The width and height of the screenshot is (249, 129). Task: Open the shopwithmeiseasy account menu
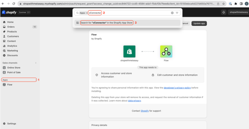pyautogui.click(x=238, y=12)
